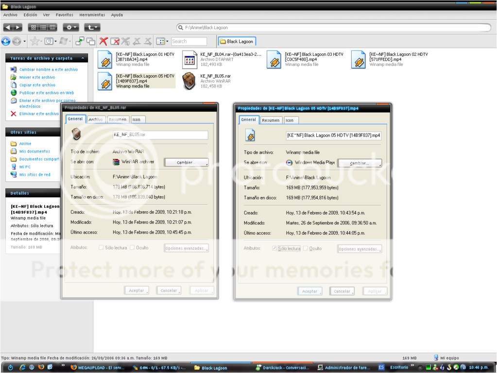Open the KE_NF_BL05.rar WinRAR file icon
Screen dimensions: 497x373
tap(189, 81)
